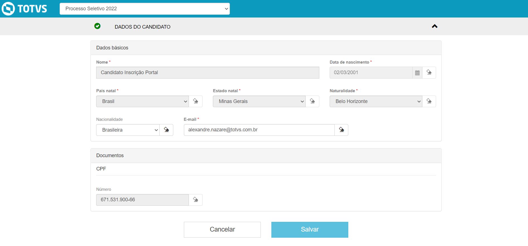
Task: Clear País natal with eraser icon
Action: click(x=196, y=101)
